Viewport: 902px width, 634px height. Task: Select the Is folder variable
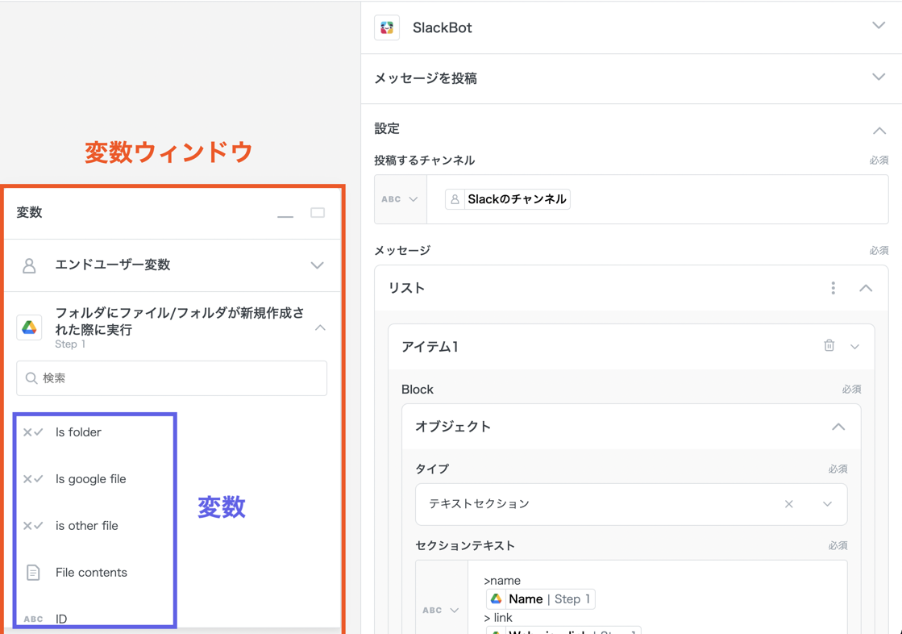[x=78, y=432]
